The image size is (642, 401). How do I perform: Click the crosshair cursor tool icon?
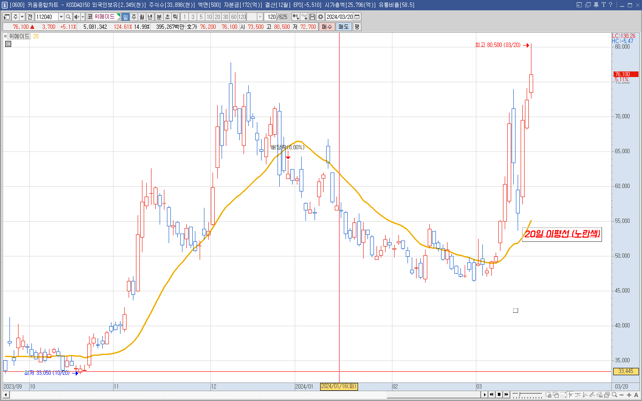(x=571, y=395)
